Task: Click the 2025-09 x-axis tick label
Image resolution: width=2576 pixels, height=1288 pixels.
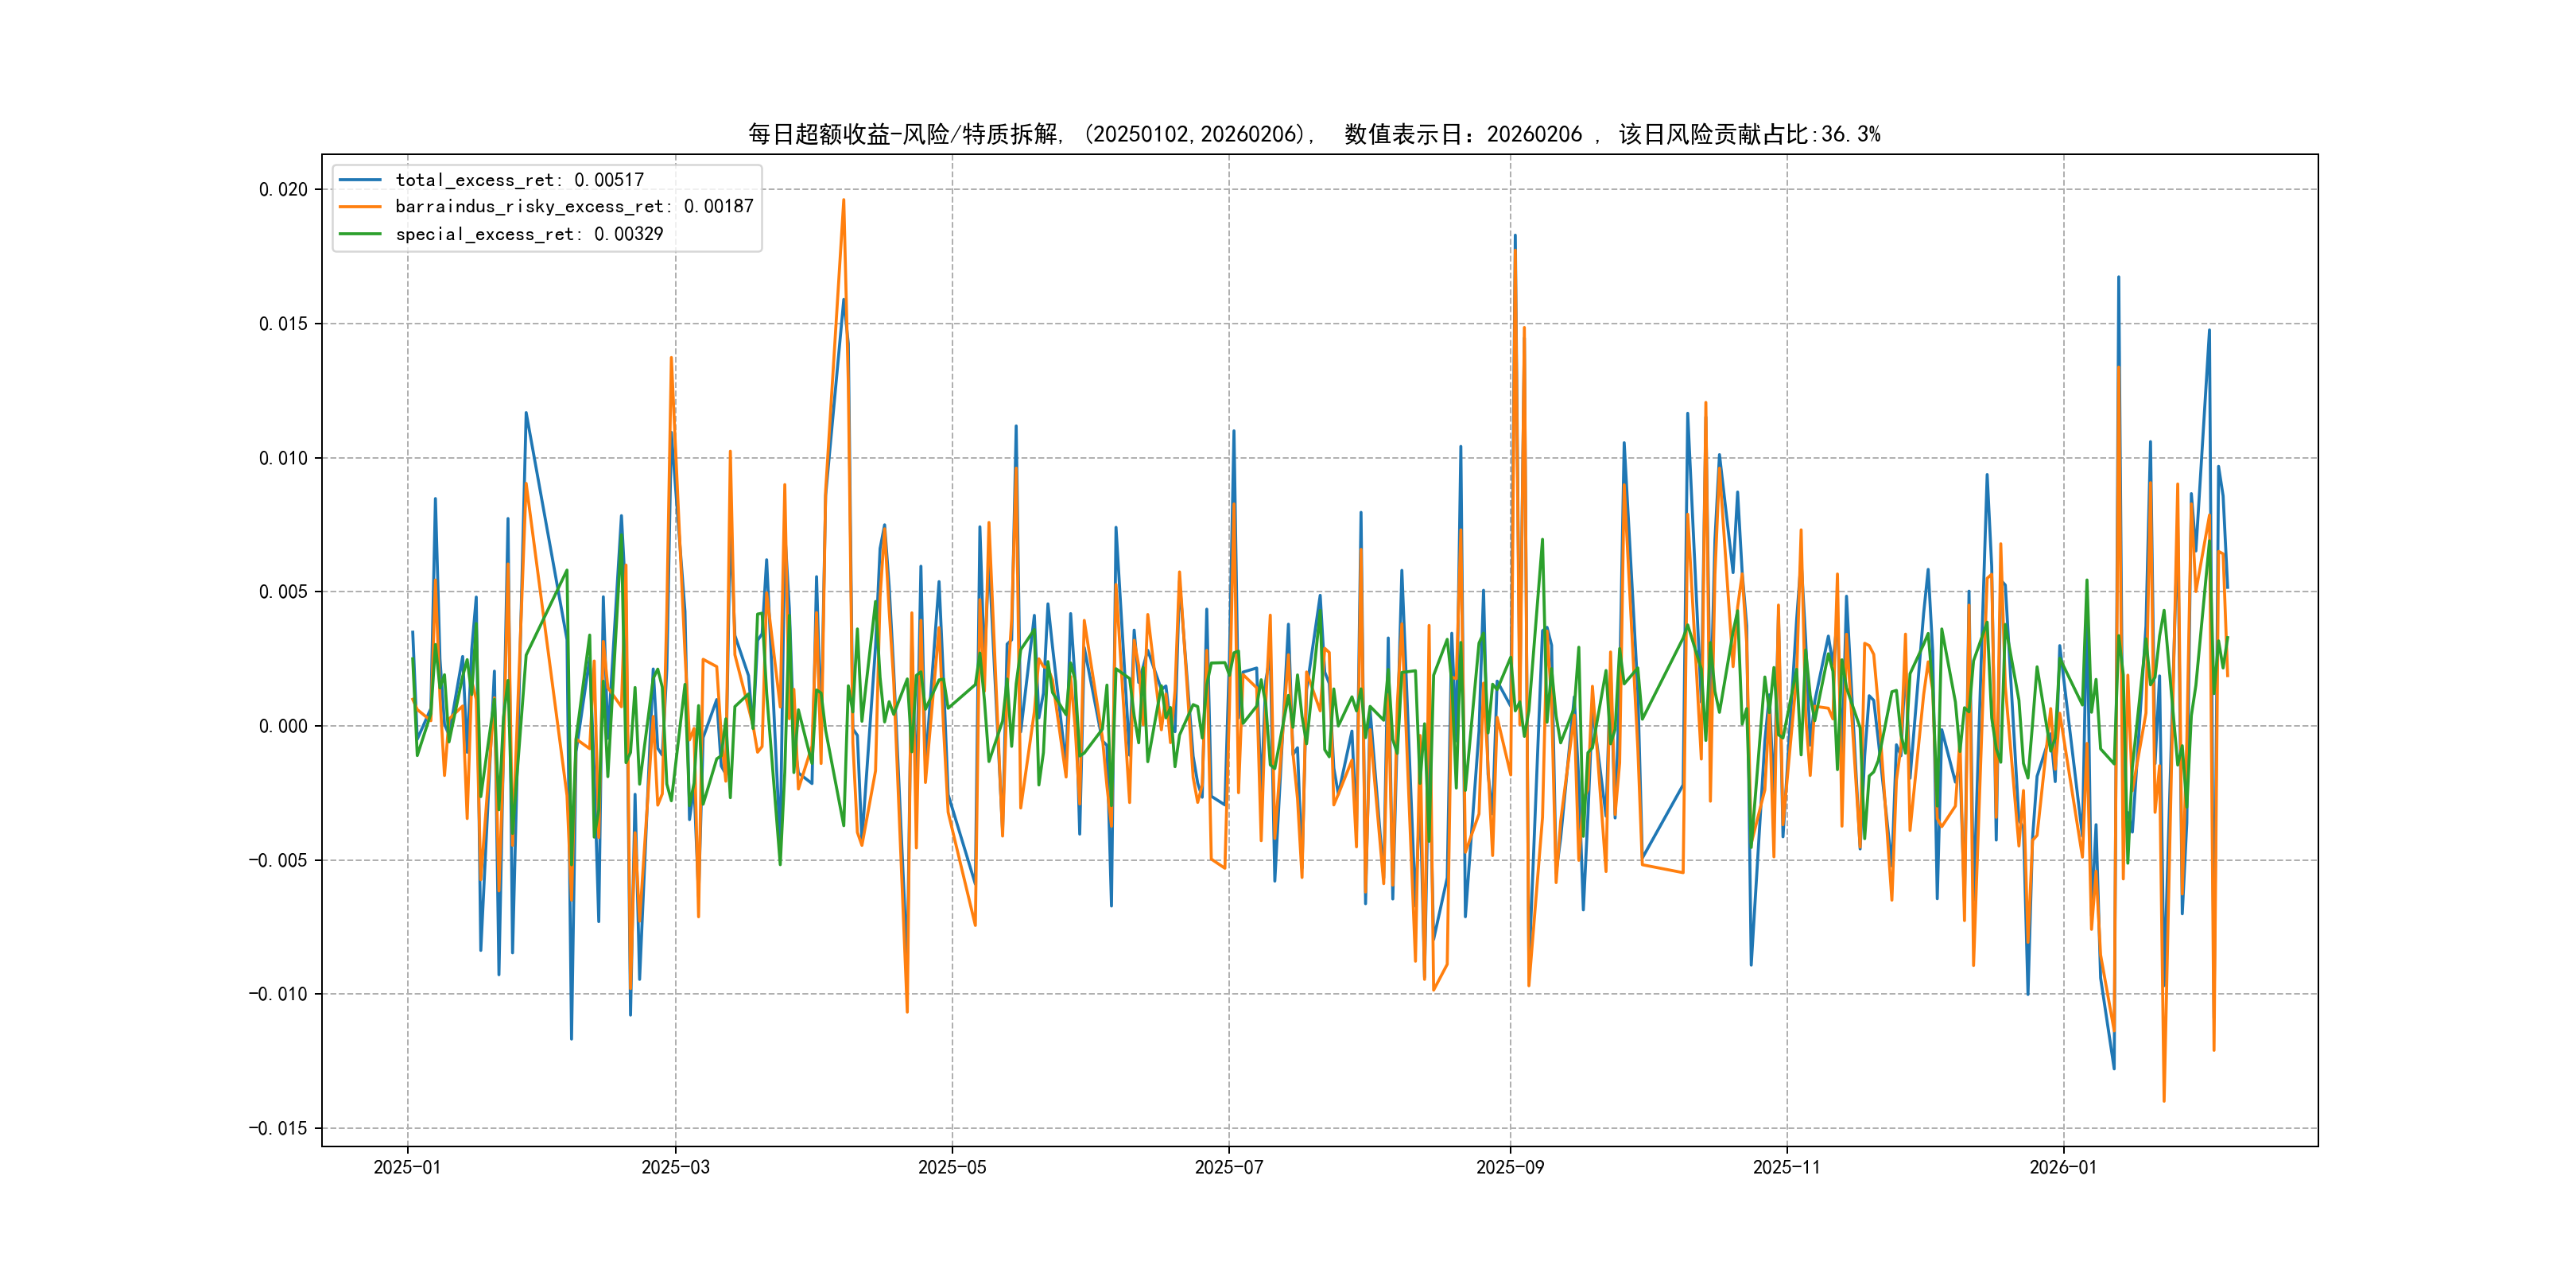Action: (x=1510, y=1167)
